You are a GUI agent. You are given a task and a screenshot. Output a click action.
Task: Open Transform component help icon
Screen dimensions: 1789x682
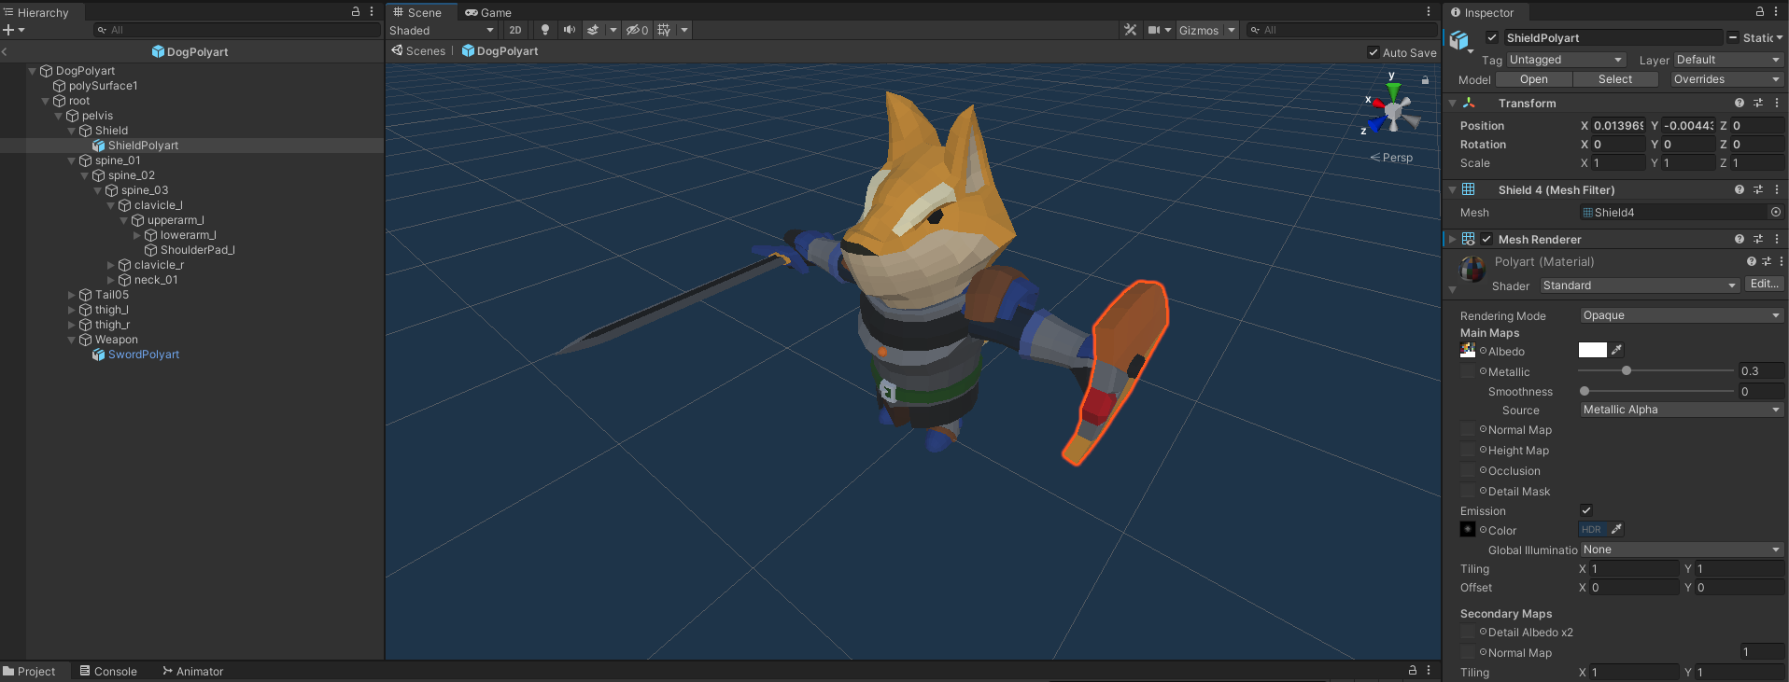(1739, 104)
